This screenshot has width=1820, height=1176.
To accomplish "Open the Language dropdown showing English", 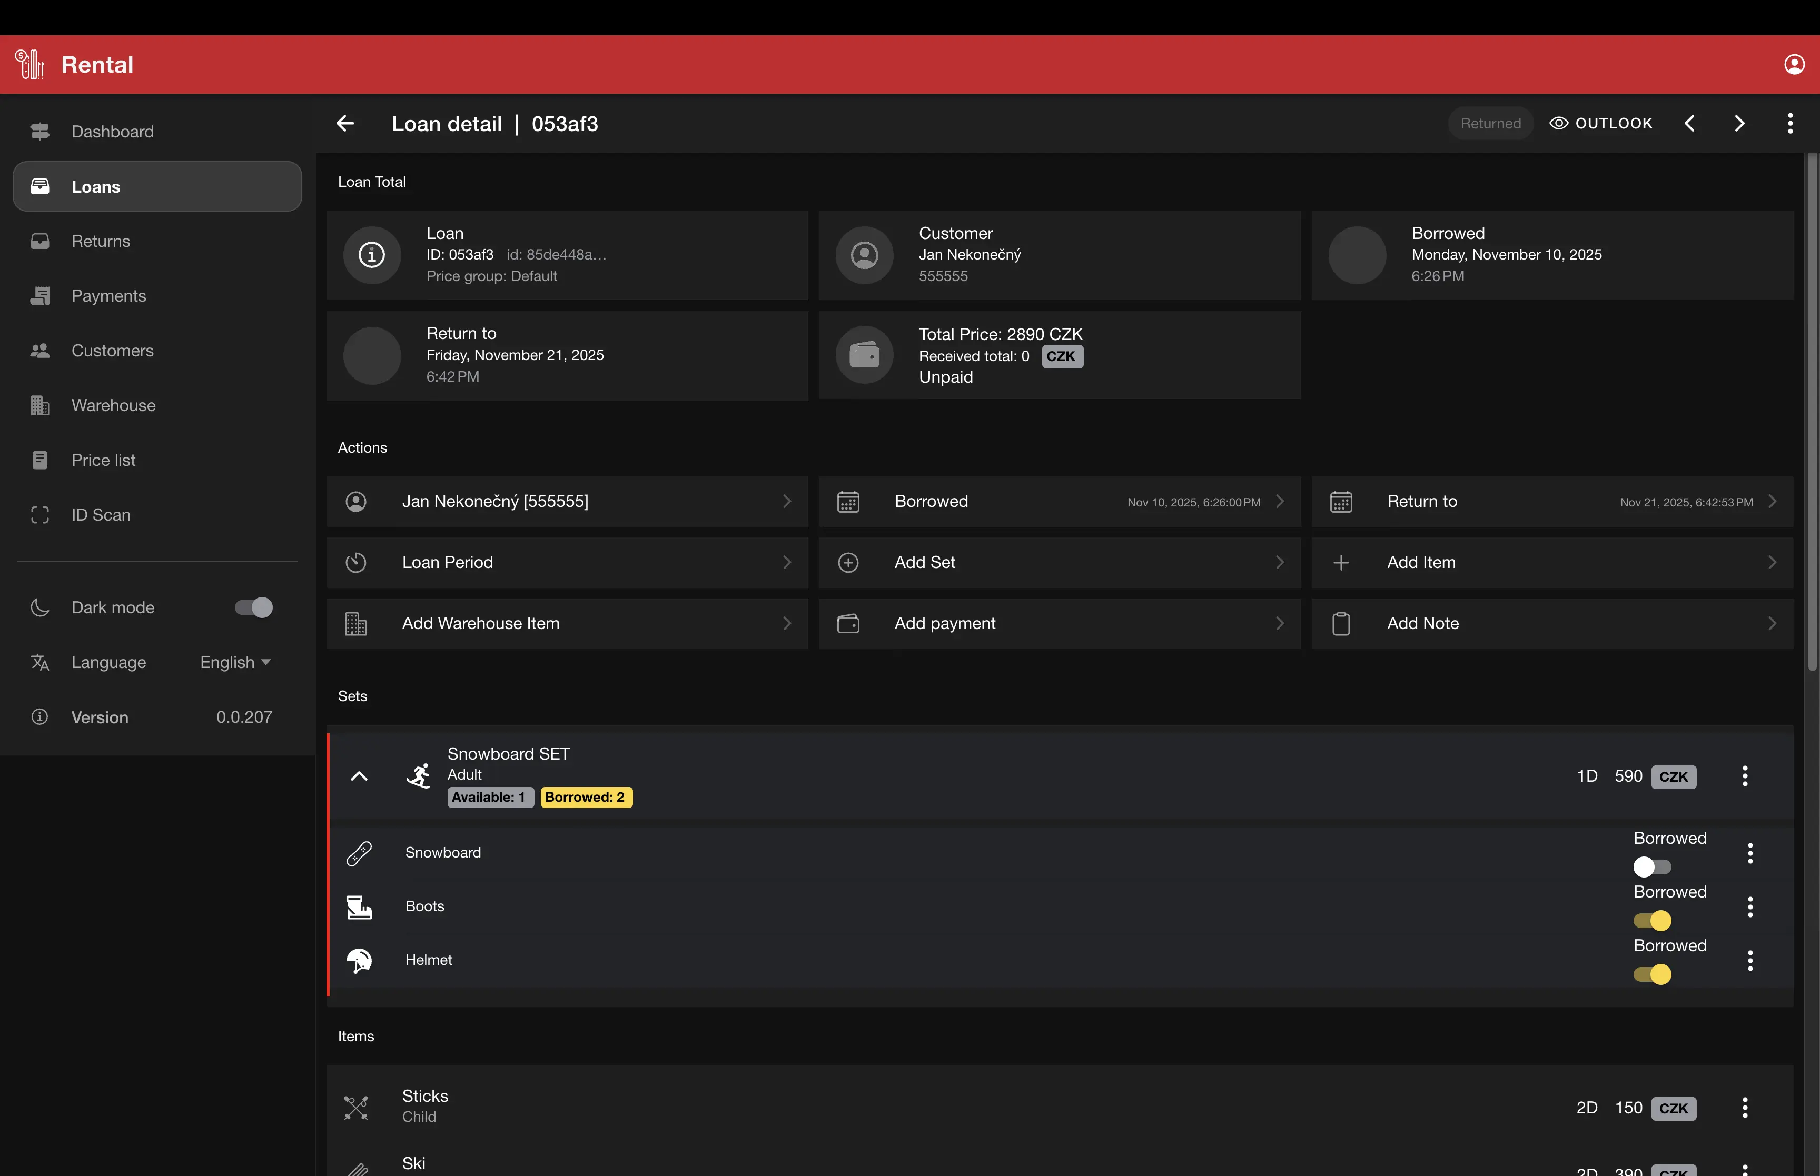I will tap(235, 662).
